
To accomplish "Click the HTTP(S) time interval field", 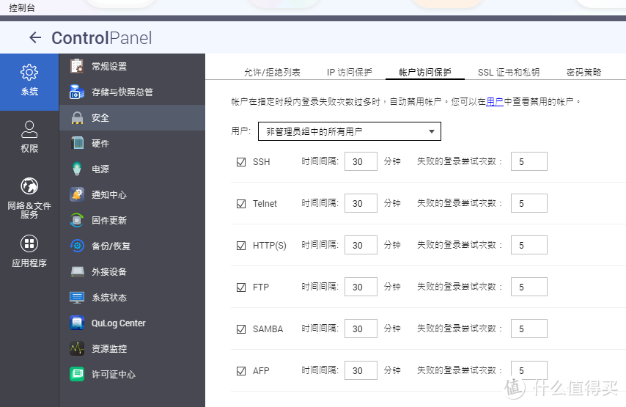I will [361, 245].
